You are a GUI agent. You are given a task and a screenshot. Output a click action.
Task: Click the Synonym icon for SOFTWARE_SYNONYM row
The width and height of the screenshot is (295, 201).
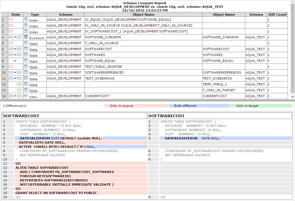click(26, 37)
